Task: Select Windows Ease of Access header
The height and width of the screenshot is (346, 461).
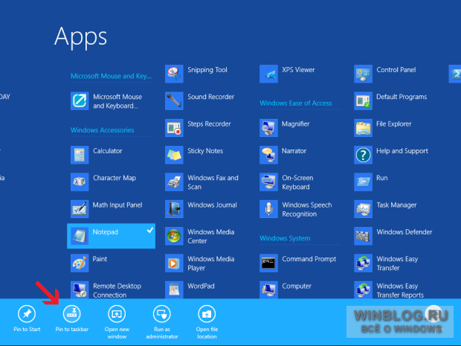Action: [295, 103]
